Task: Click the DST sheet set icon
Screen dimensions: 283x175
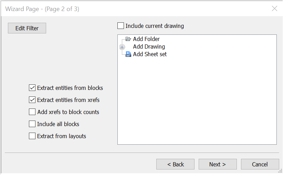Action: (128, 54)
